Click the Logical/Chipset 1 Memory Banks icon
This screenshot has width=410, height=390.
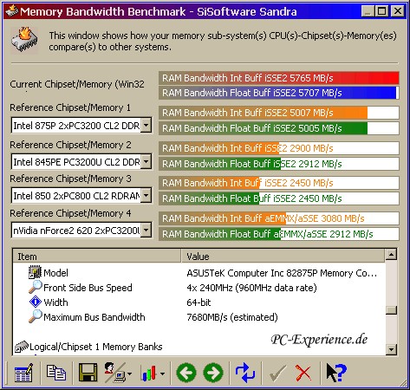pos(22,347)
